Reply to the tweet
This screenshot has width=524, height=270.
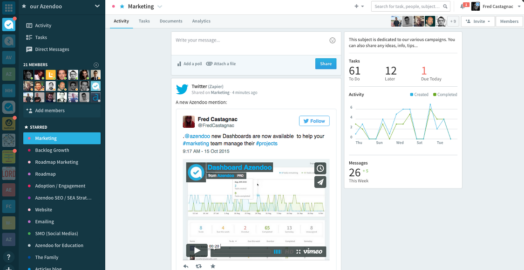click(x=186, y=266)
